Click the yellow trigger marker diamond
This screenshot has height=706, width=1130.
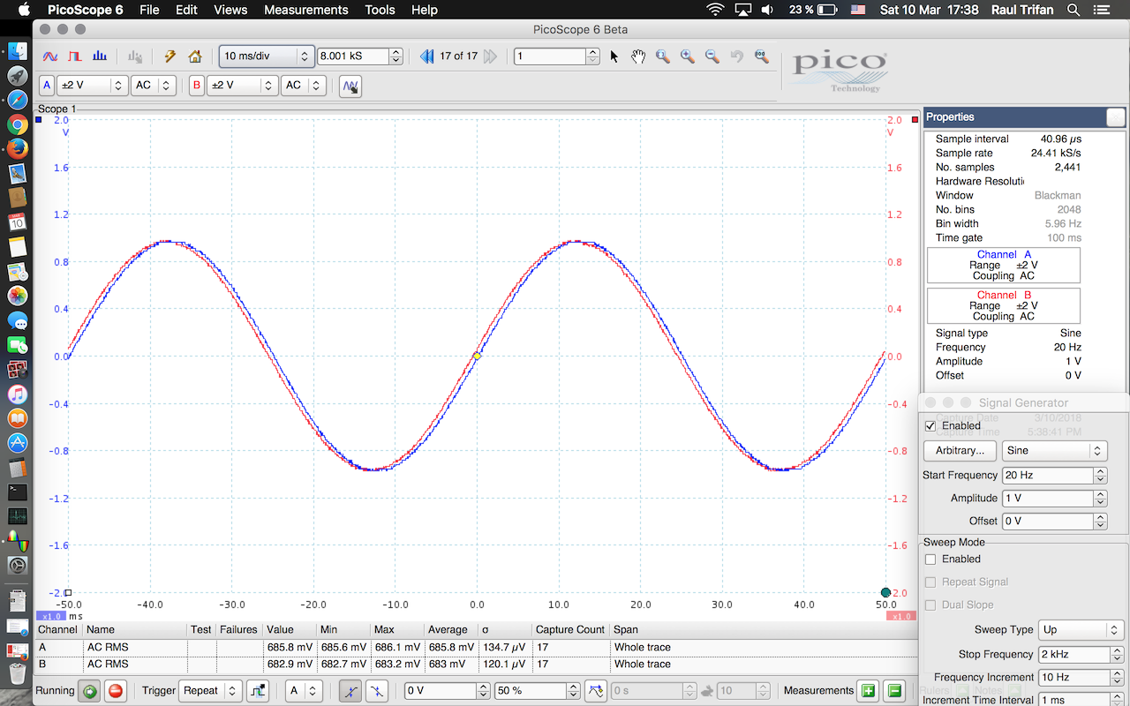(477, 356)
